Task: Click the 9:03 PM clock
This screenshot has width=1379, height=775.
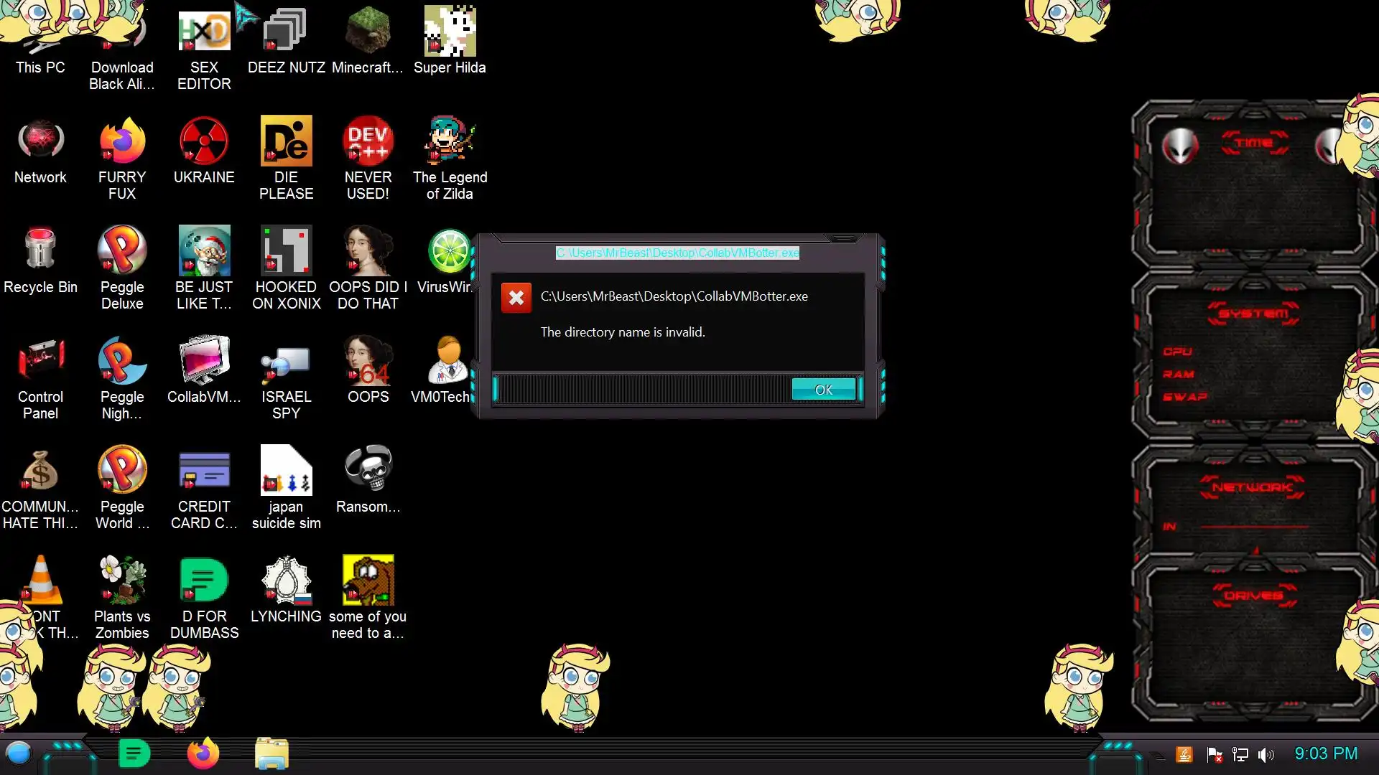Action: pos(1326,753)
